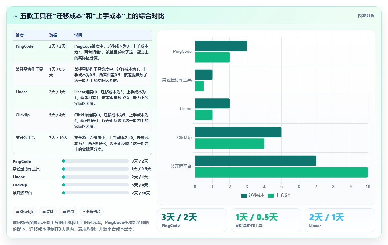The height and width of the screenshot is (245, 388).
Task: Select the Chart.js tag
Action: click(25, 212)
